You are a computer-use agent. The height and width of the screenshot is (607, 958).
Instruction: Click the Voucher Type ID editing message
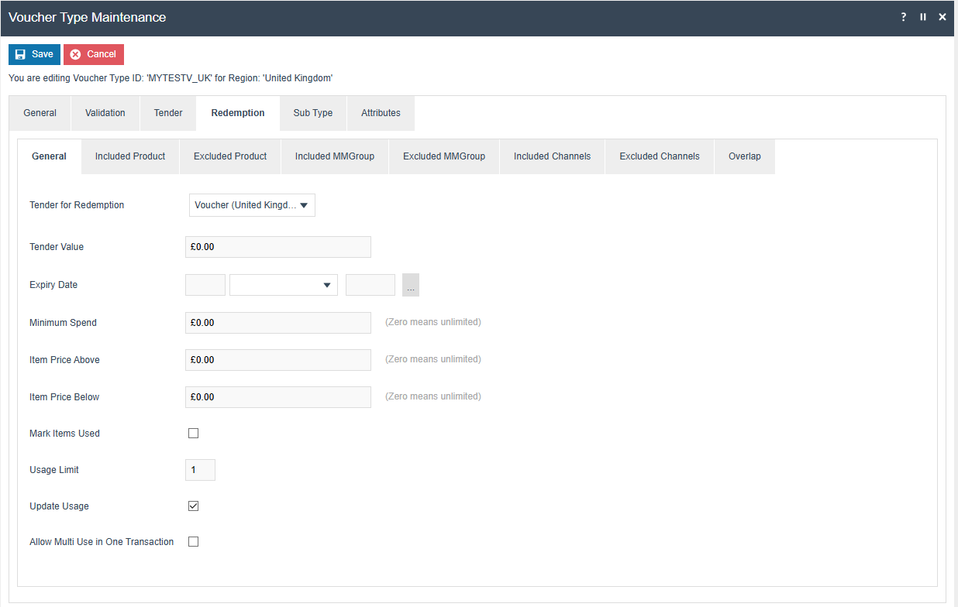click(x=171, y=78)
